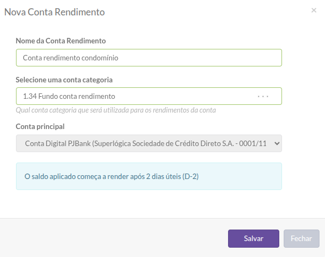
Task: Open the Conta Digital PJBank dropdown
Action: tap(149, 143)
